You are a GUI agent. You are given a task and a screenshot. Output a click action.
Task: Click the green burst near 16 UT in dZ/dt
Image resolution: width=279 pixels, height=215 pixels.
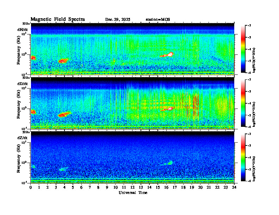click(167, 163)
